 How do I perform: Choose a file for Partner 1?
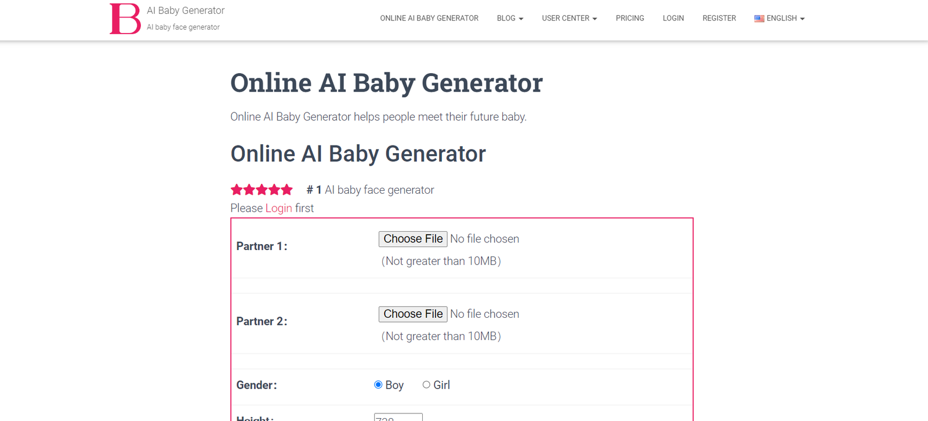coord(413,239)
